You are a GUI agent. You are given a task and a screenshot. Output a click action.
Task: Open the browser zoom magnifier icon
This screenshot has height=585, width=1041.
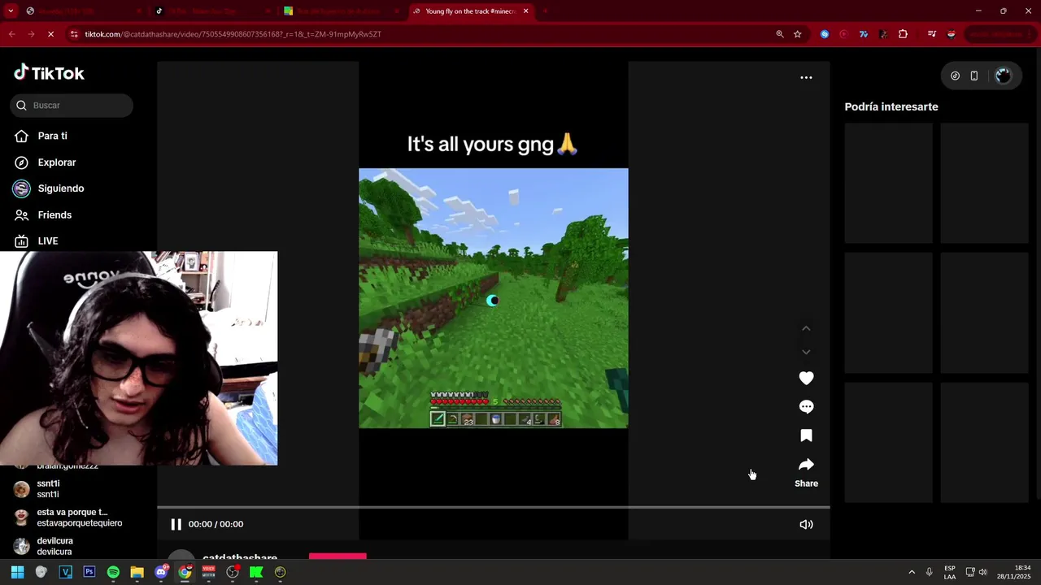(x=780, y=34)
